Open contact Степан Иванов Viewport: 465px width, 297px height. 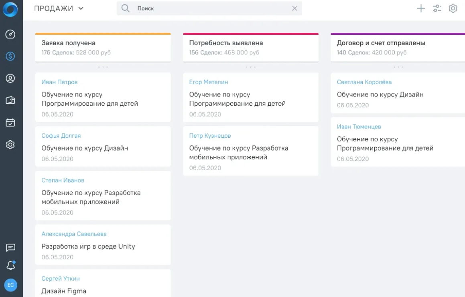pyautogui.click(x=63, y=180)
